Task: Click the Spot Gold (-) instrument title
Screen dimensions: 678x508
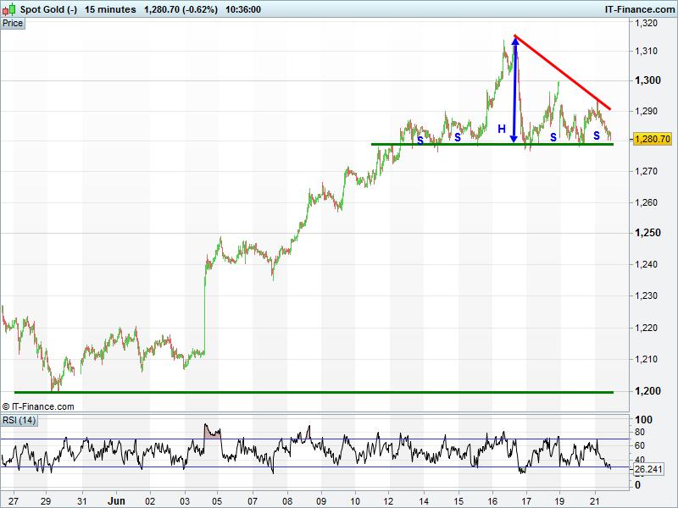Action: click(x=48, y=9)
